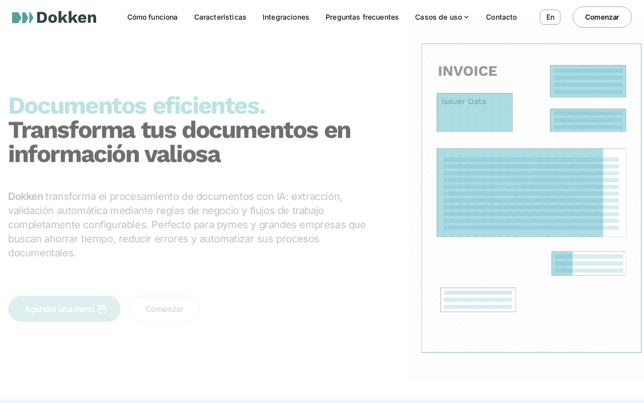Click the Transforma tus documentos heading
This screenshot has width=644, height=403.
179,142
